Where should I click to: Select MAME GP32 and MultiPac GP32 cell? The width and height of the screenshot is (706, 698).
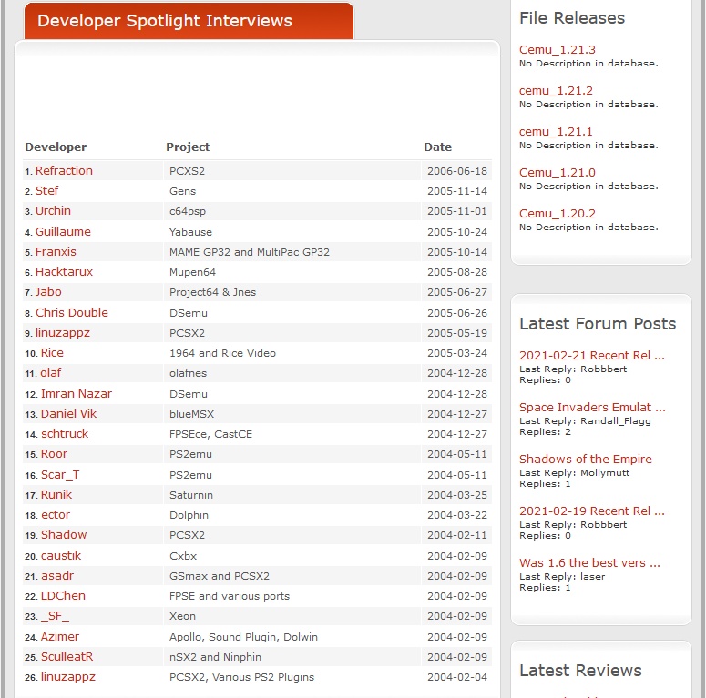click(x=292, y=252)
